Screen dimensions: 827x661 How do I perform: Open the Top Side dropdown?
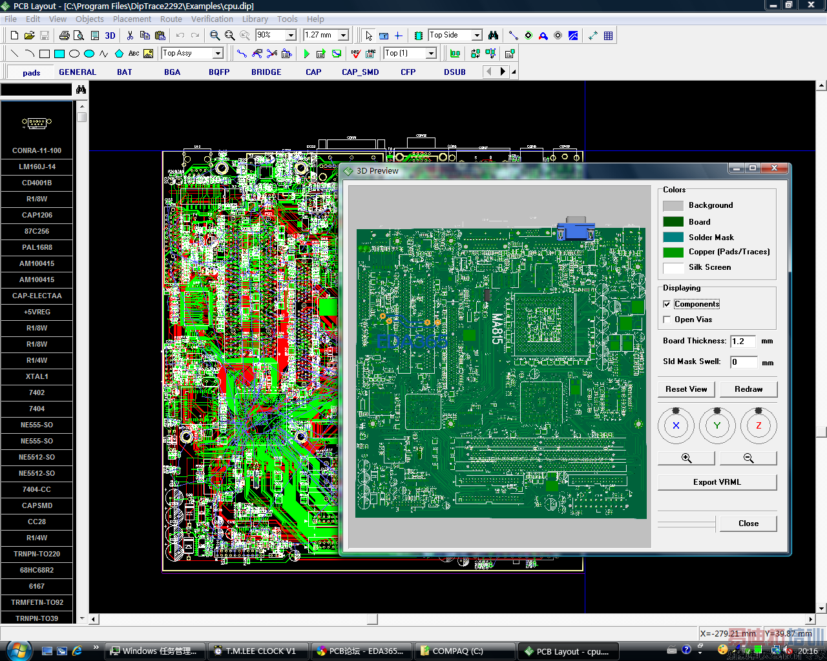point(477,36)
